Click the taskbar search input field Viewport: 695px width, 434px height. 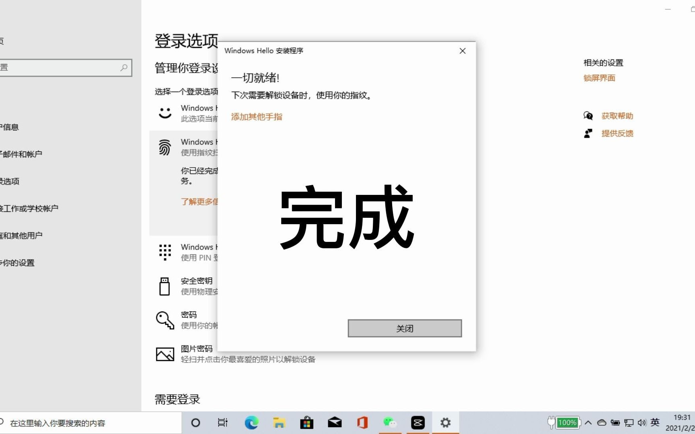coord(80,422)
